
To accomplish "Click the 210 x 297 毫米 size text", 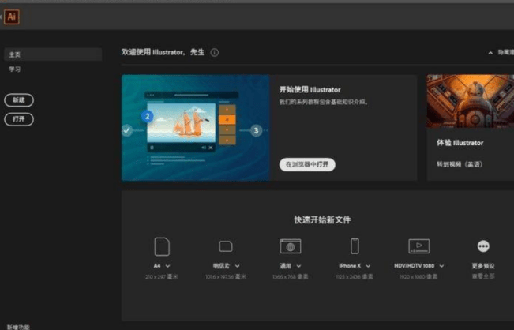I will [162, 277].
